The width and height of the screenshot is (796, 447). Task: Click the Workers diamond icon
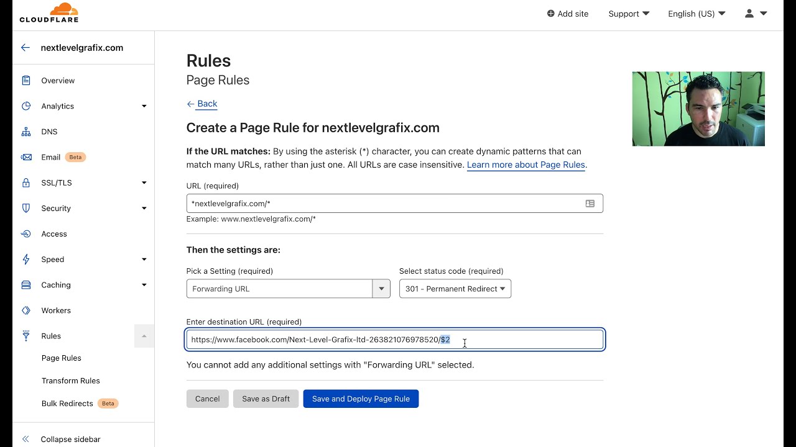(26, 310)
